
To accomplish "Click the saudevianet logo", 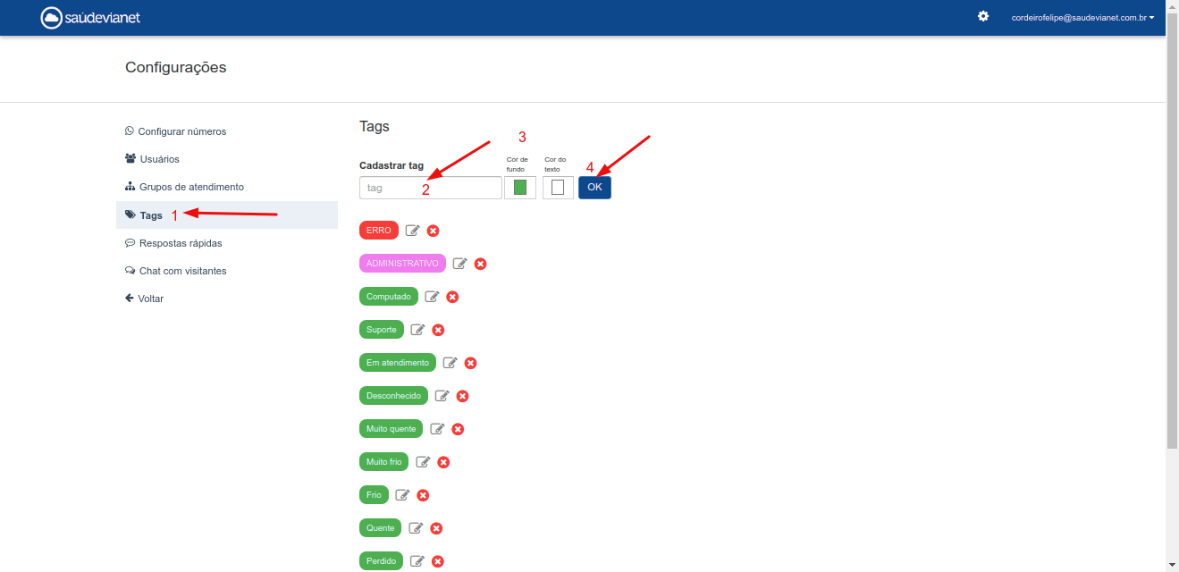I will 90,18.
